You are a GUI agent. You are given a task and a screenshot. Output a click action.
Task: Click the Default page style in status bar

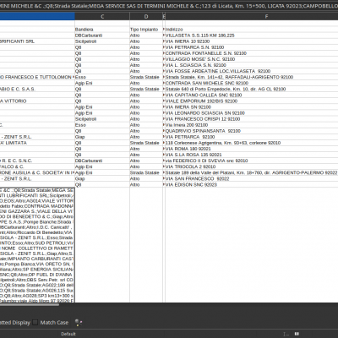(68, 334)
